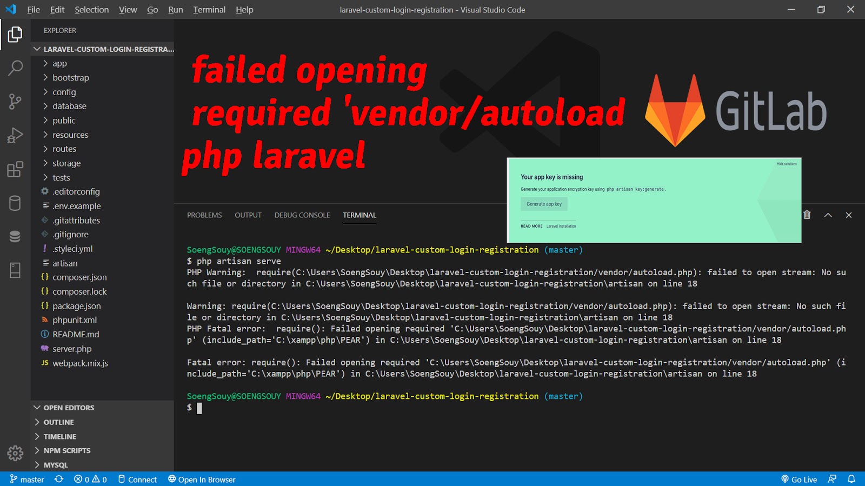Viewport: 865px width, 486px height.
Task: Click the master branch indicator in status bar
Action: [27, 480]
